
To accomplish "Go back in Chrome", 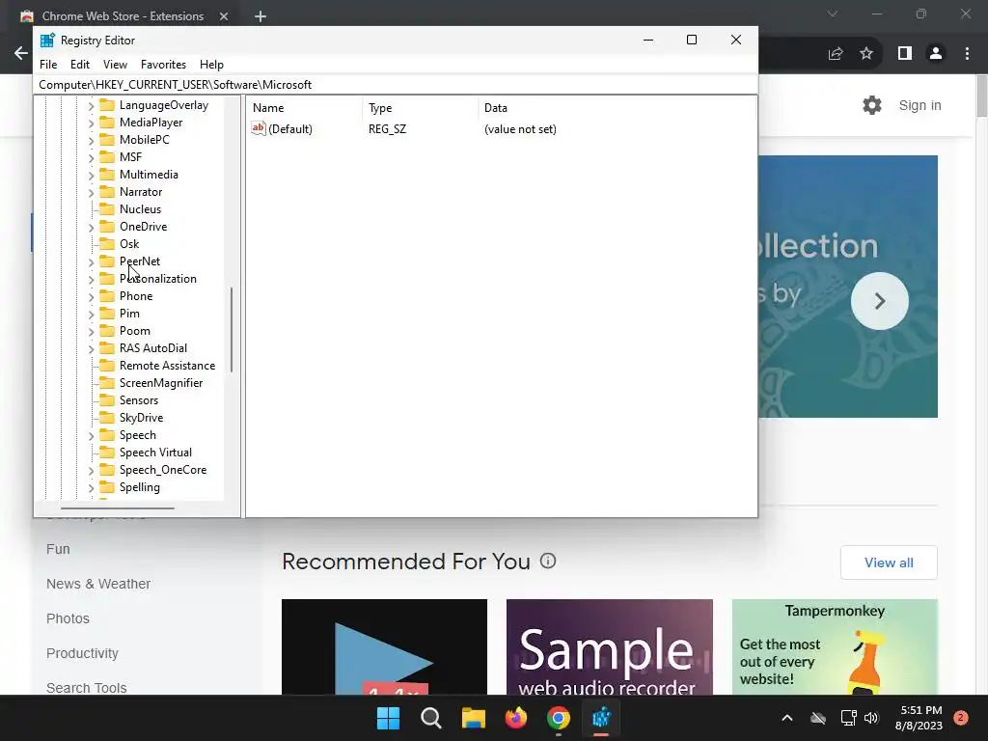I will 21,54.
